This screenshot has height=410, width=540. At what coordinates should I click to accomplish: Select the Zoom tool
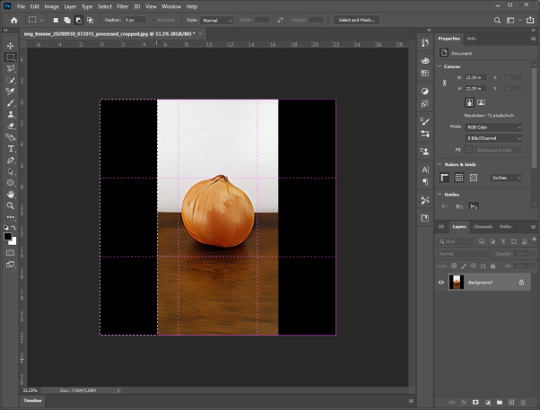(x=11, y=205)
